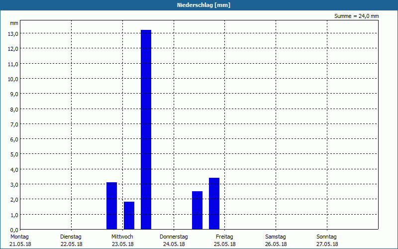398x249 pixels.
Task: Click the date 22.05.18
Action: [x=72, y=245]
